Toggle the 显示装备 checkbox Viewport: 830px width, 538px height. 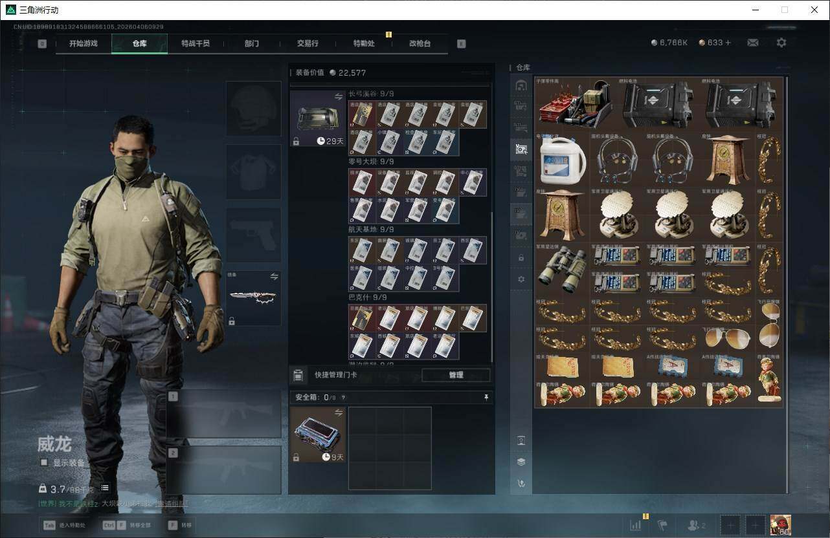44,462
